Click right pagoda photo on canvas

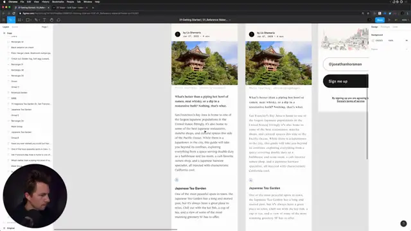279,63
